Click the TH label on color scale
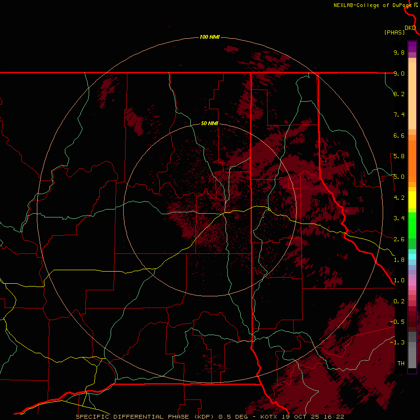This screenshot has height=420, width=420. coord(401,364)
